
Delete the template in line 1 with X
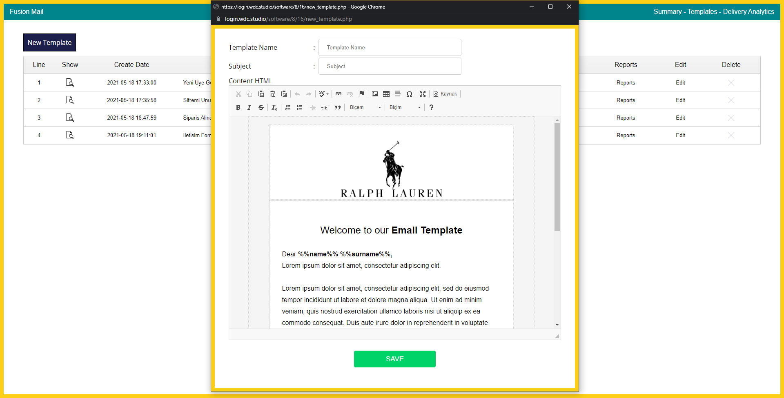pyautogui.click(x=731, y=82)
